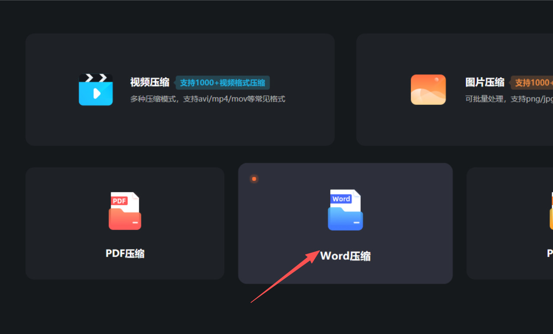Click the 可批量处理 image description text

509,99
